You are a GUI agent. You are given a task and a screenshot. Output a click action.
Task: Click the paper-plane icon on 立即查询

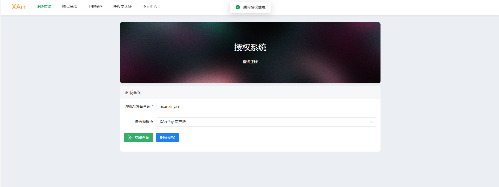pos(130,137)
